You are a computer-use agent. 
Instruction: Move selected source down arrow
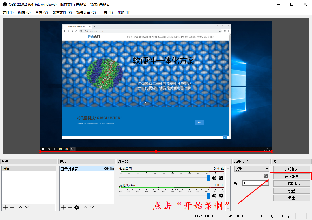coord(92,207)
